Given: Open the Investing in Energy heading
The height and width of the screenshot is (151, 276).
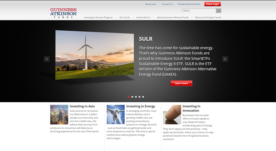Looking at the screenshot, I should (141, 106).
